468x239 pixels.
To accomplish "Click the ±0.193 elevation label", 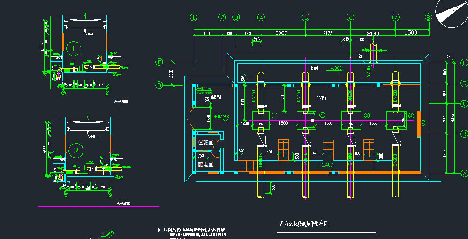I will [221, 116].
